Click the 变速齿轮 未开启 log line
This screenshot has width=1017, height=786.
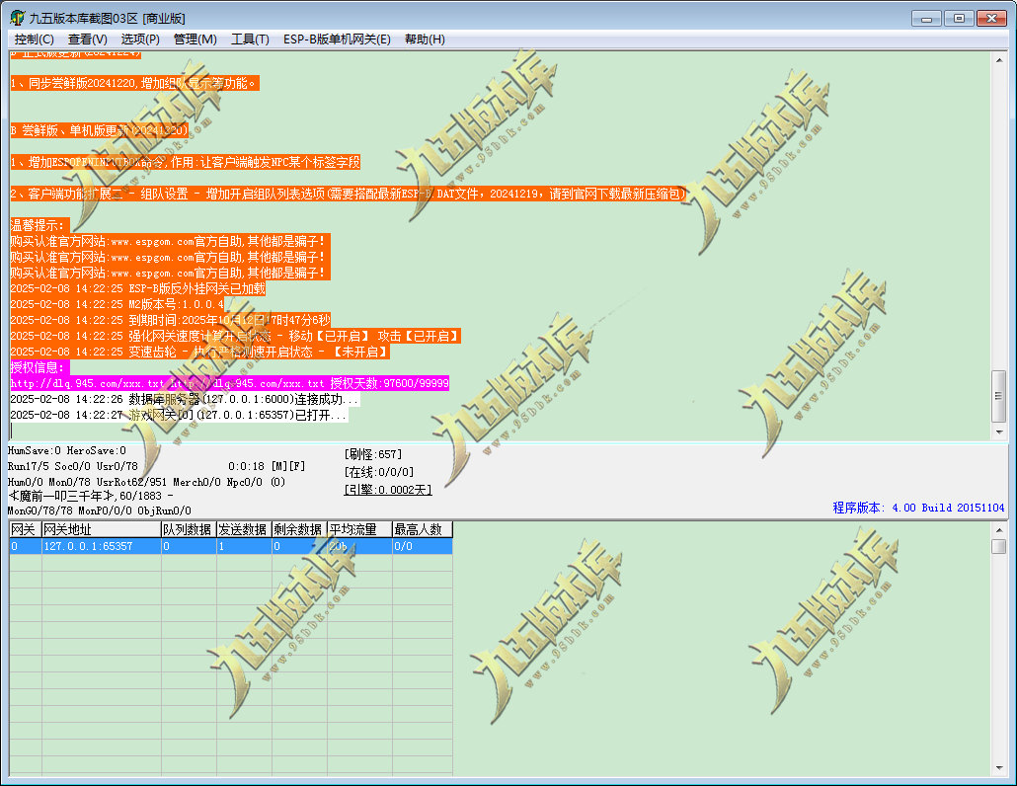pos(199,353)
